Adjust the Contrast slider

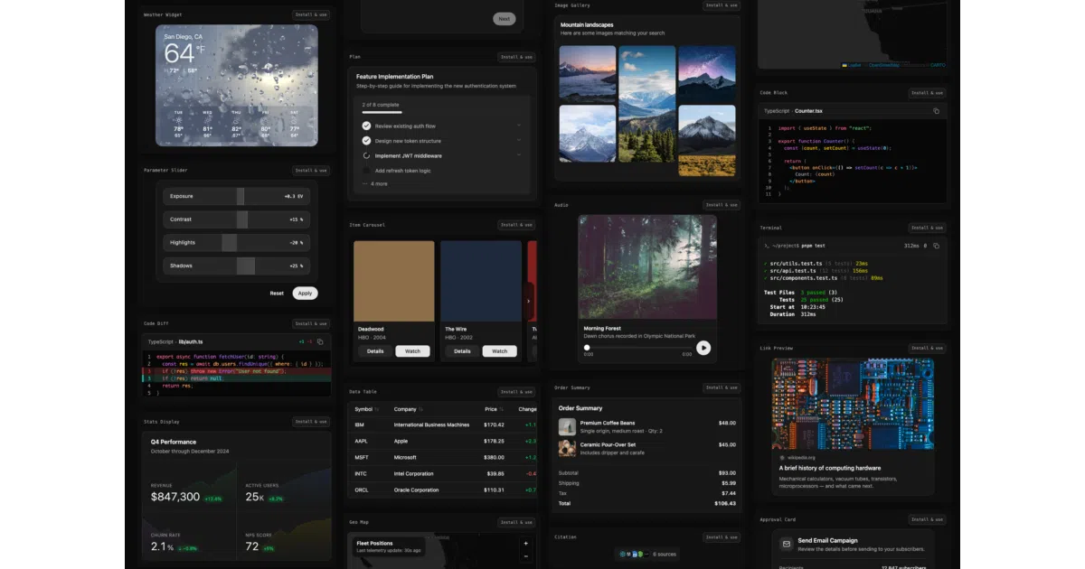238,219
